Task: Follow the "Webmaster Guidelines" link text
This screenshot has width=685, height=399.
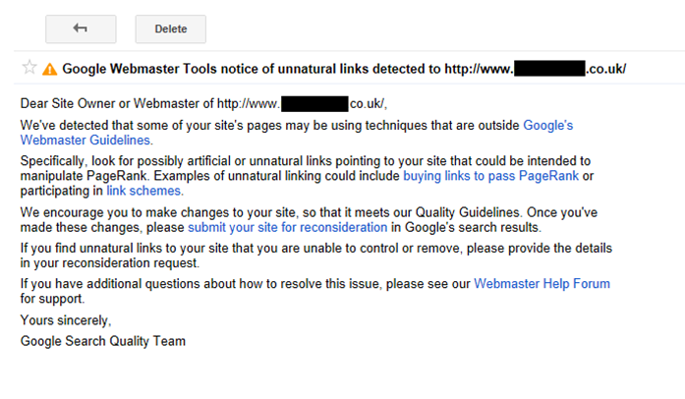Action: (x=86, y=141)
